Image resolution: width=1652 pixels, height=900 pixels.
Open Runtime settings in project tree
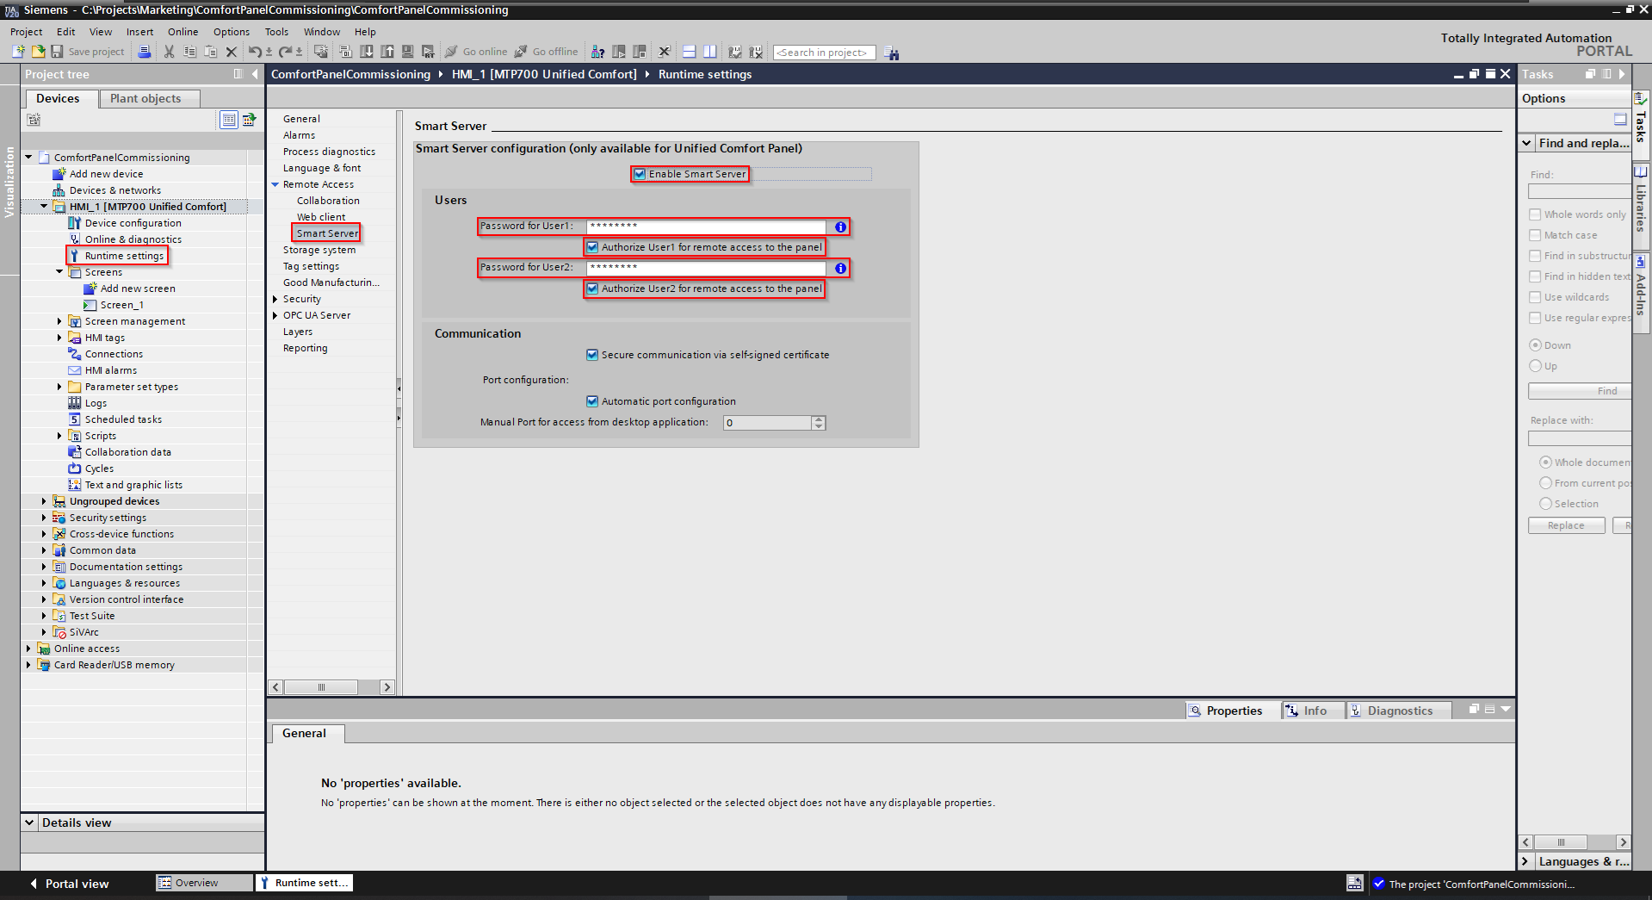(x=124, y=256)
